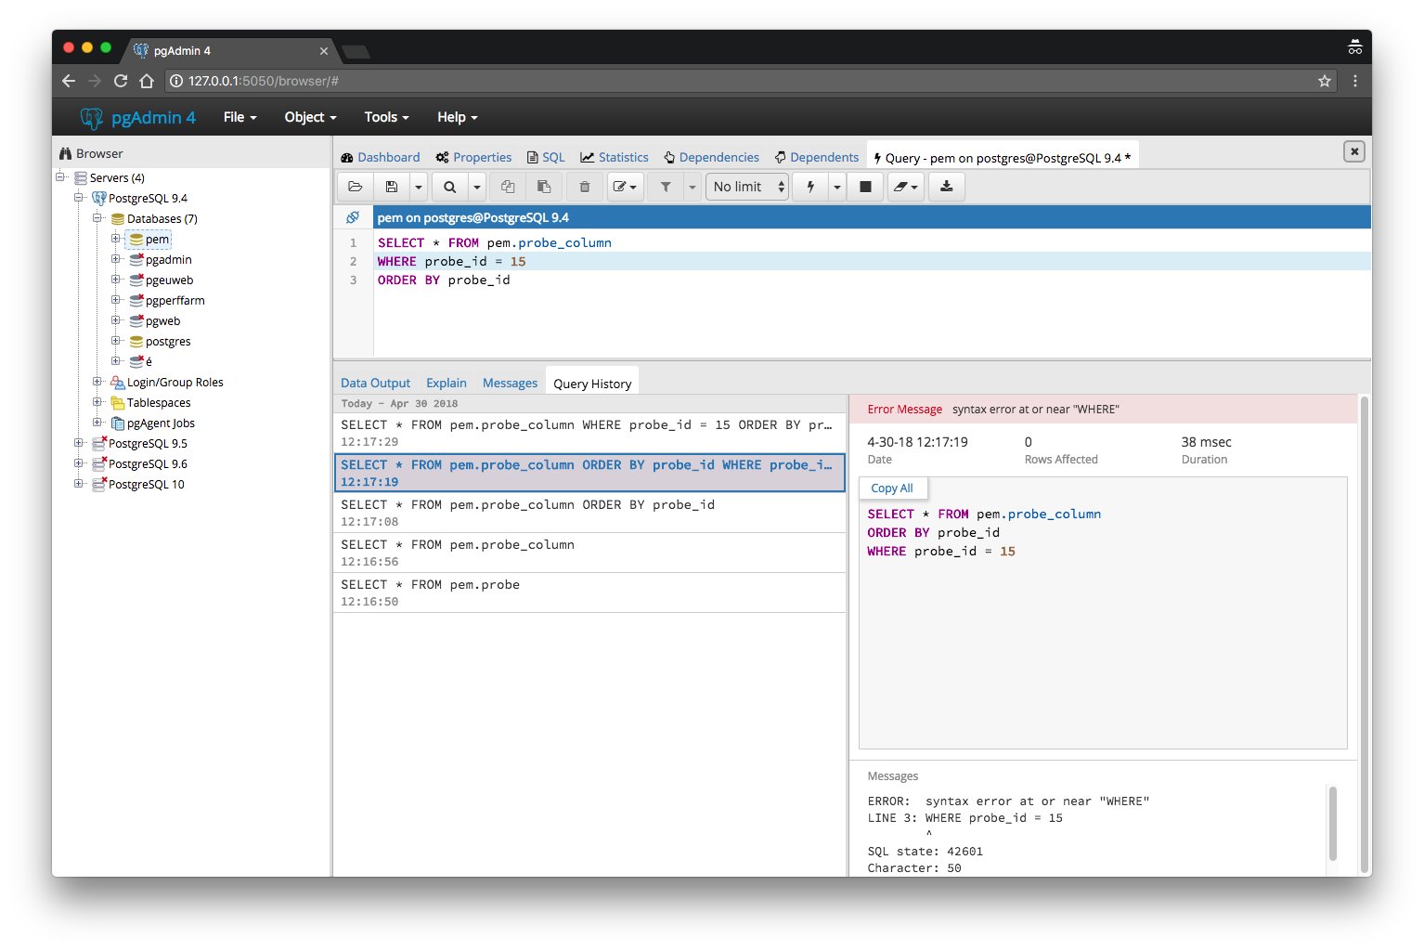The width and height of the screenshot is (1424, 951).
Task: Switch to the Dependencies tab
Action: pos(711,157)
